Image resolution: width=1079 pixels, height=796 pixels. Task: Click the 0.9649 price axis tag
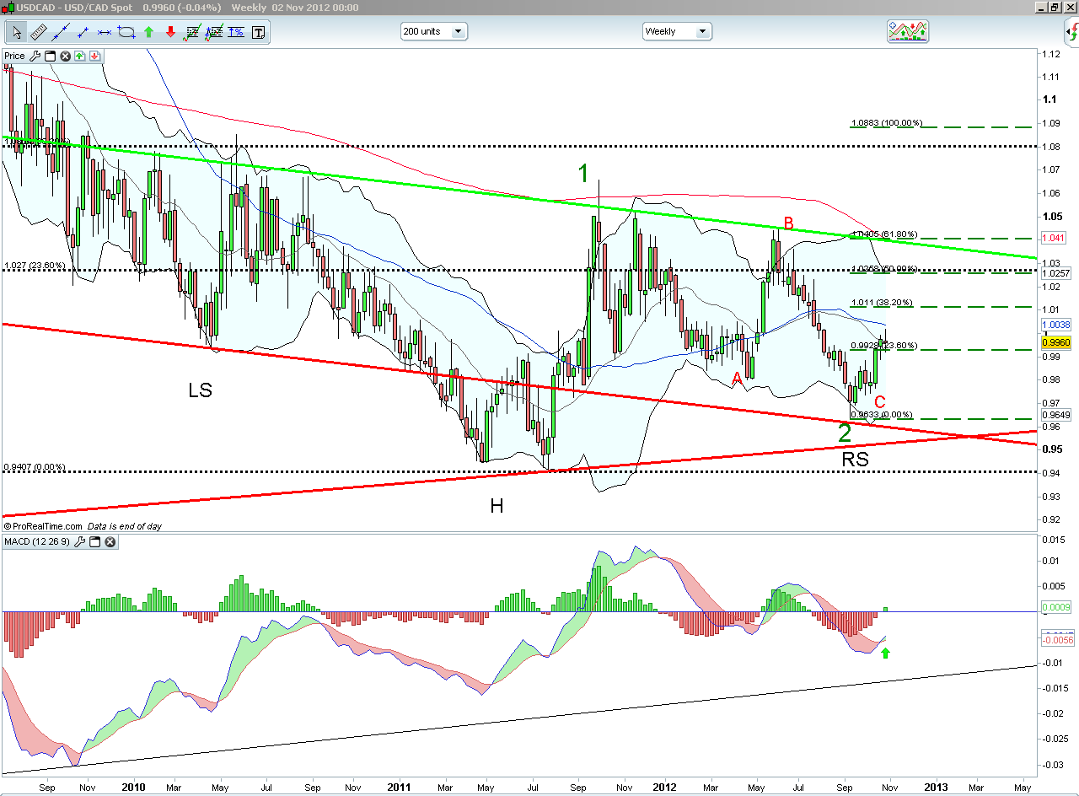(x=1055, y=415)
